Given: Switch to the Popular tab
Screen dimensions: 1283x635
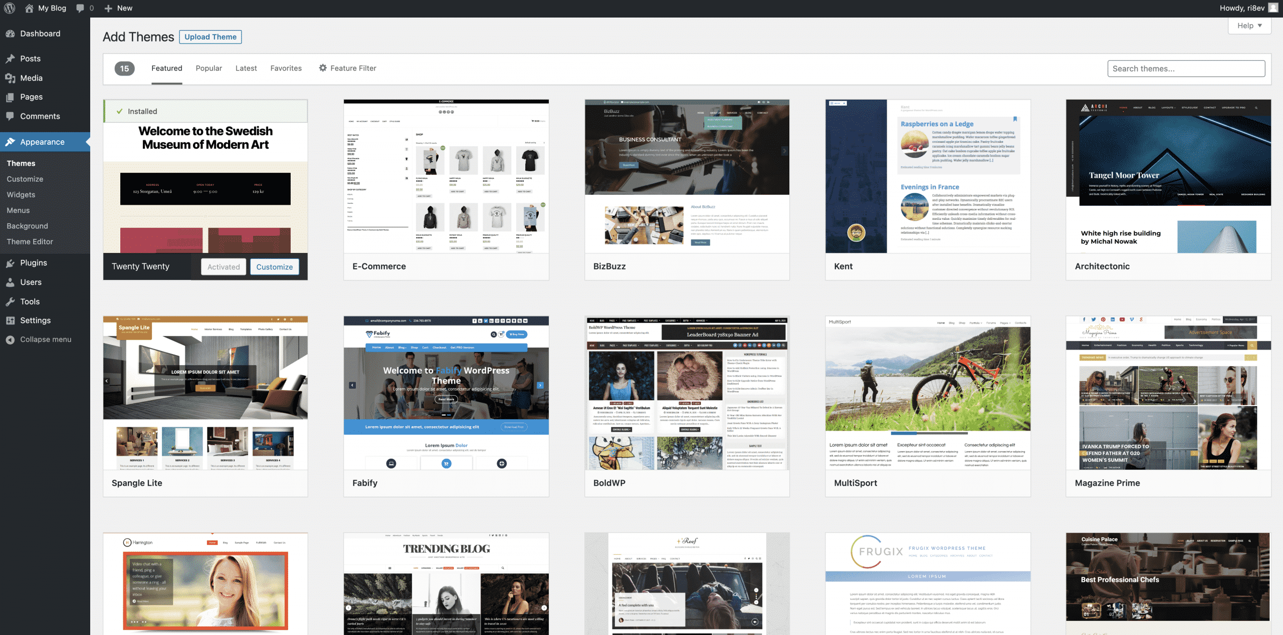Looking at the screenshot, I should coord(208,69).
